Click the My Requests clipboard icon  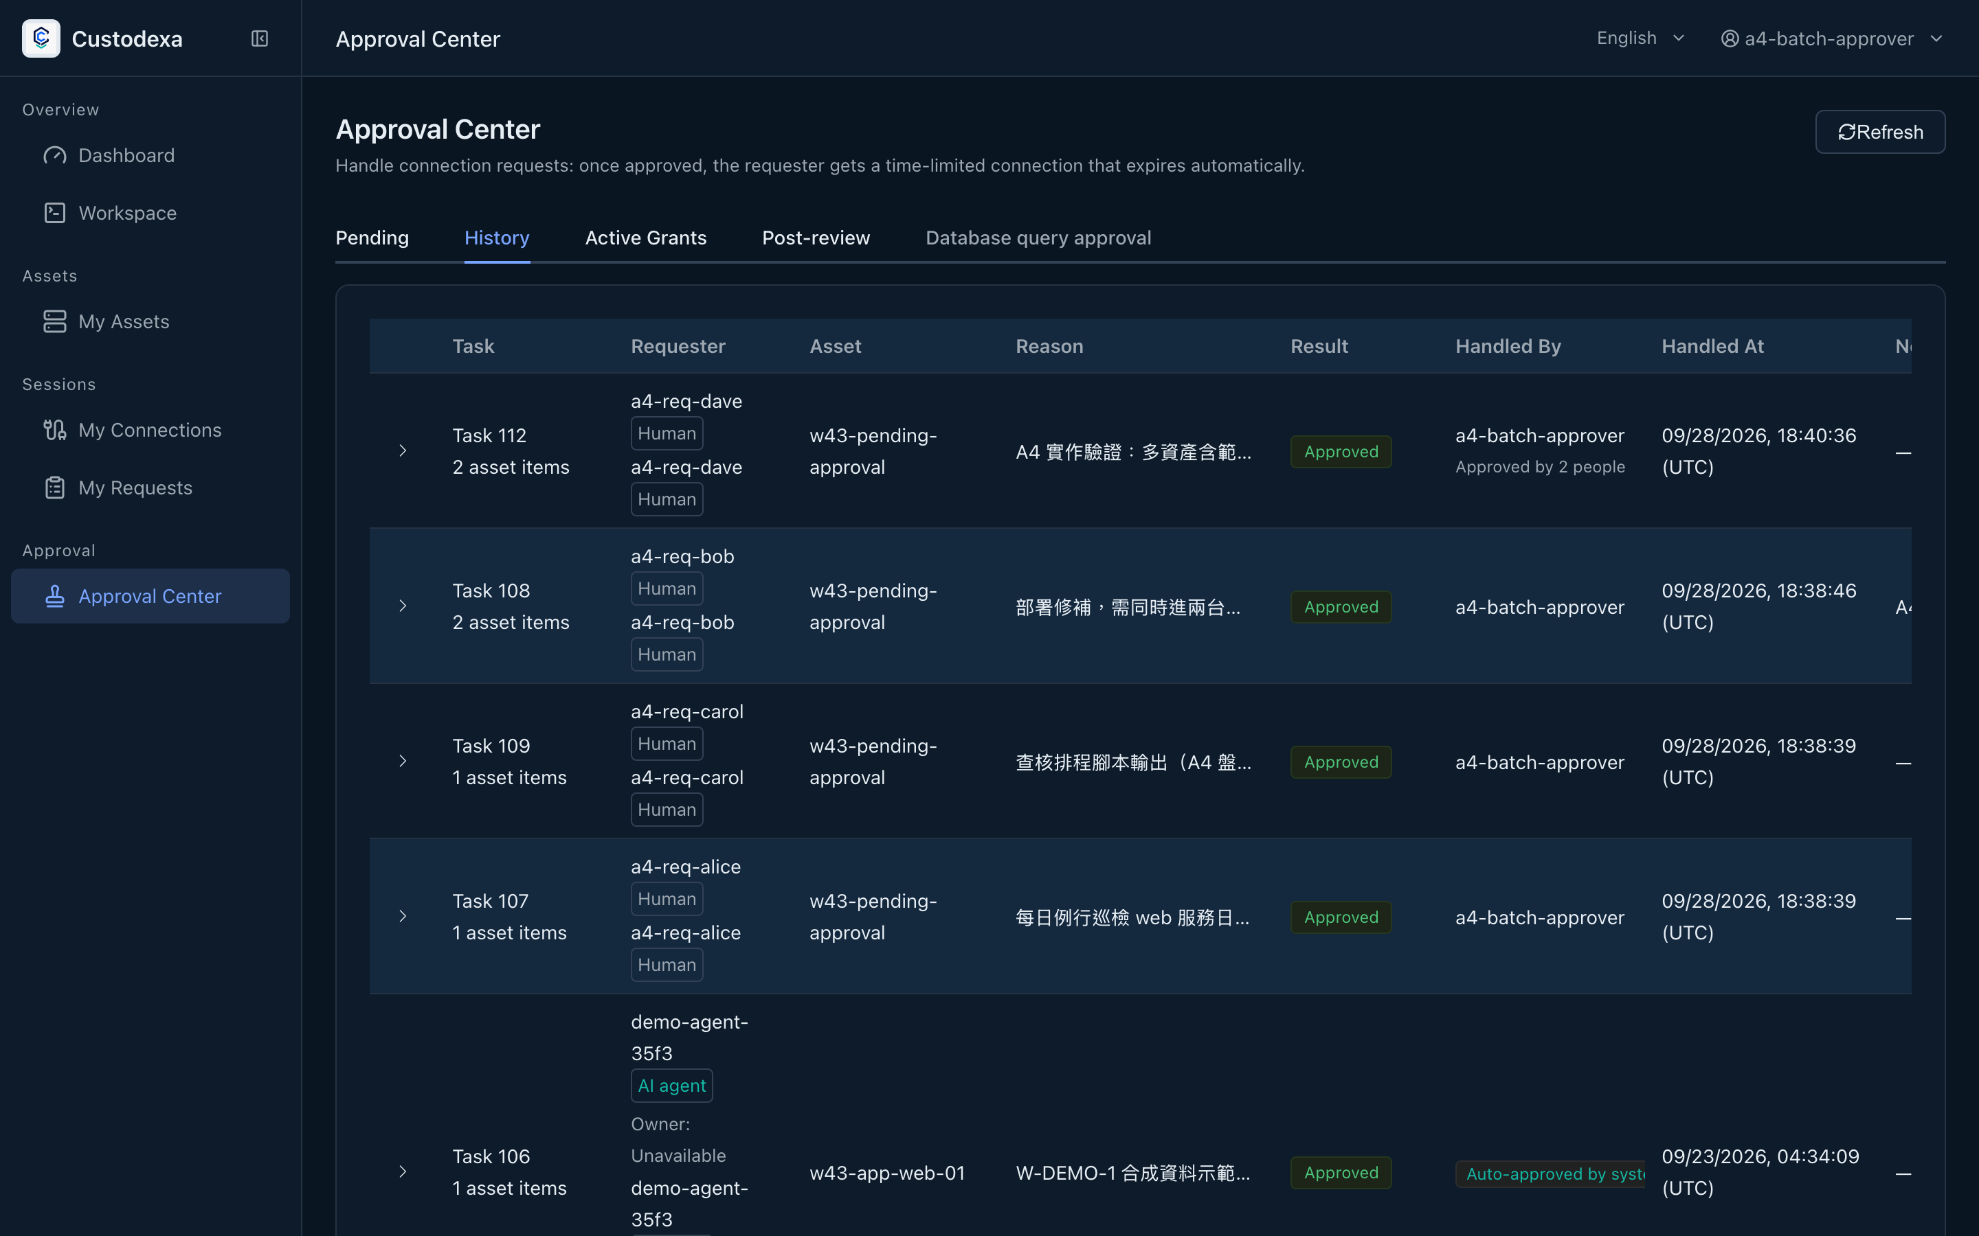[55, 488]
